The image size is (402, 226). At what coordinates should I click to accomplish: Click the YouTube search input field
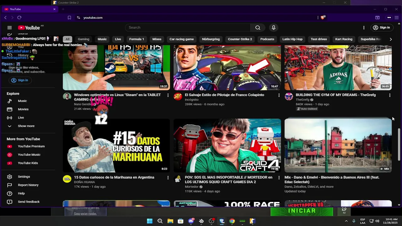point(188,28)
